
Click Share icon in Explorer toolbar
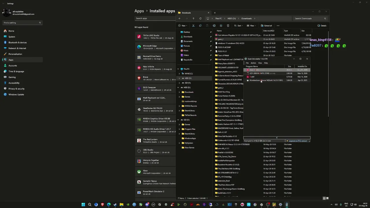[x=221, y=26]
